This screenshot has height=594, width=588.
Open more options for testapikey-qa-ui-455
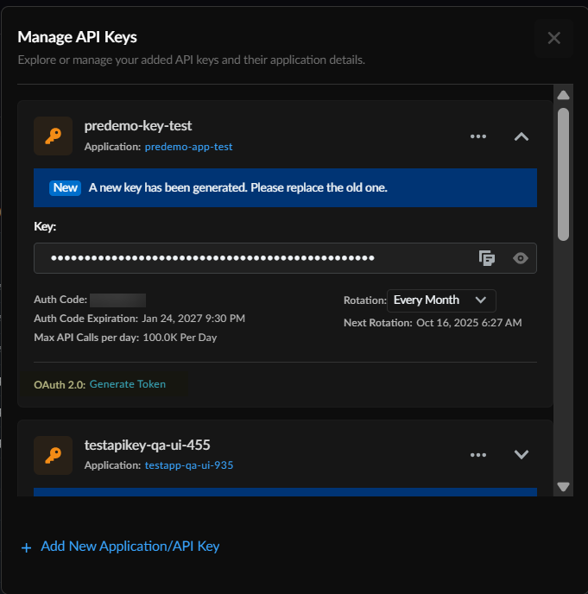coord(478,455)
